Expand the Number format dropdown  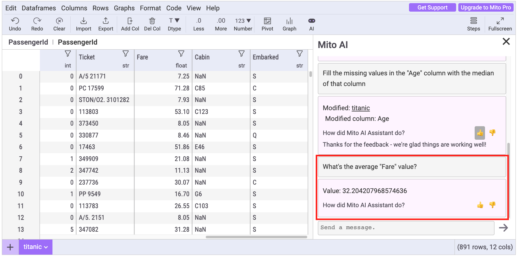point(243,24)
